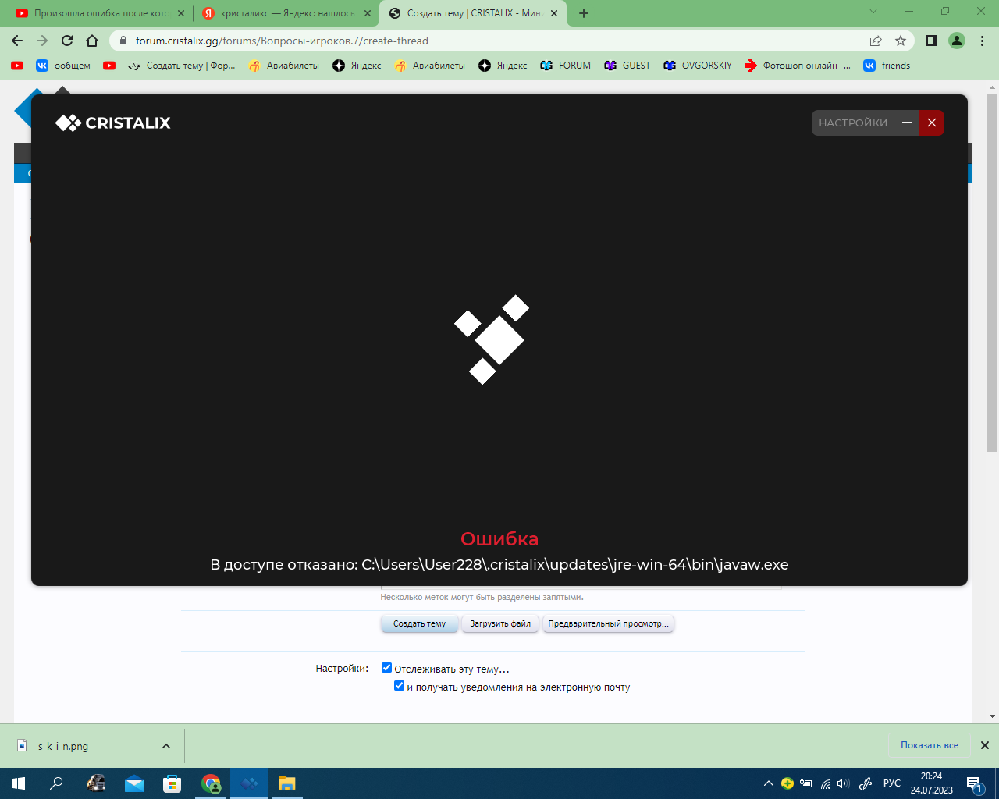The image size is (999, 799).
Task: Click the 'Создать тему' submit button
Action: (419, 623)
